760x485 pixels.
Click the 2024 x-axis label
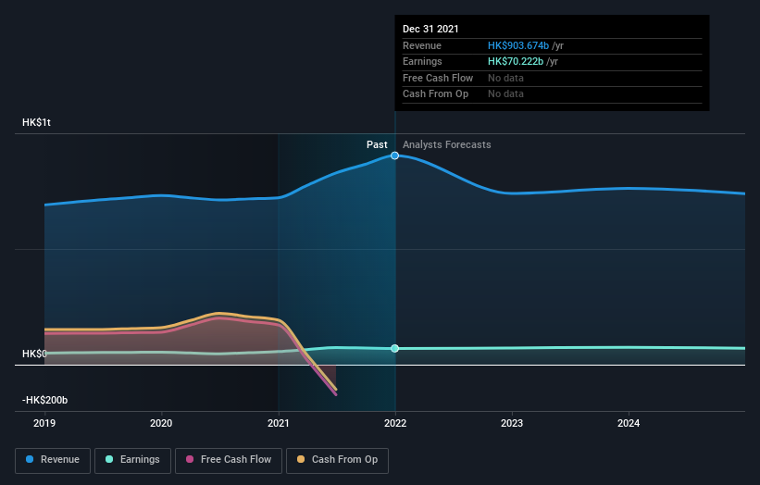coord(629,423)
